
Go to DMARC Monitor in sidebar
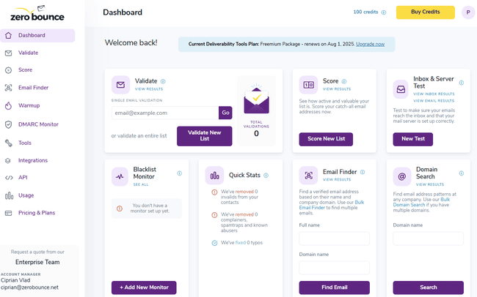click(x=38, y=124)
